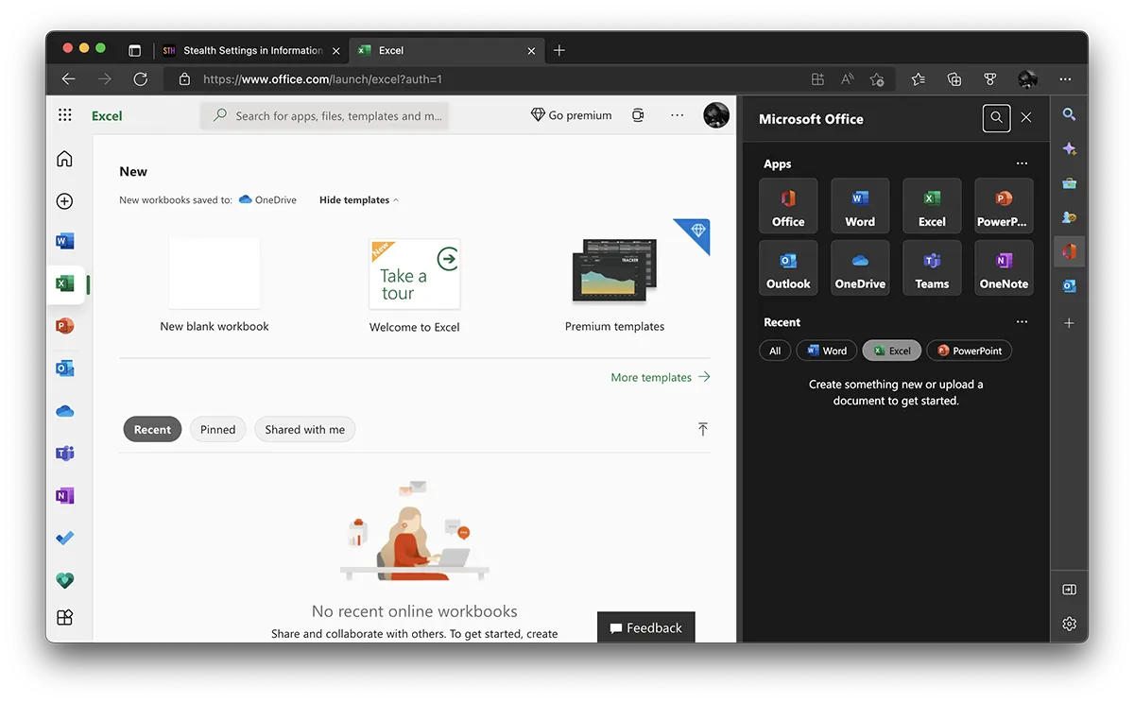The image size is (1134, 703).
Task: Open the Edge sidebar Discover sparkle icon
Action: (1069, 149)
